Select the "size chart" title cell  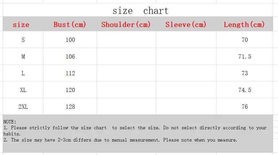click(140, 11)
